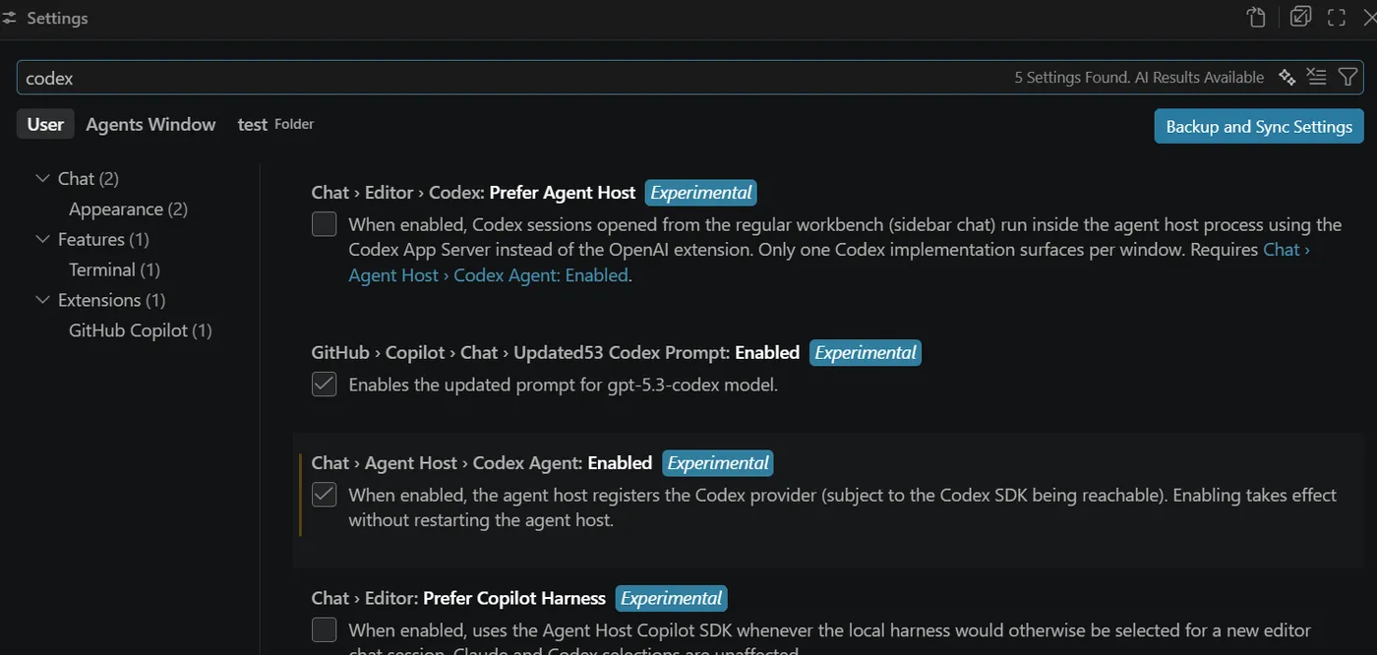Collapse the Chat (2) tree group
The width and height of the screenshot is (1377, 655).
click(x=42, y=178)
